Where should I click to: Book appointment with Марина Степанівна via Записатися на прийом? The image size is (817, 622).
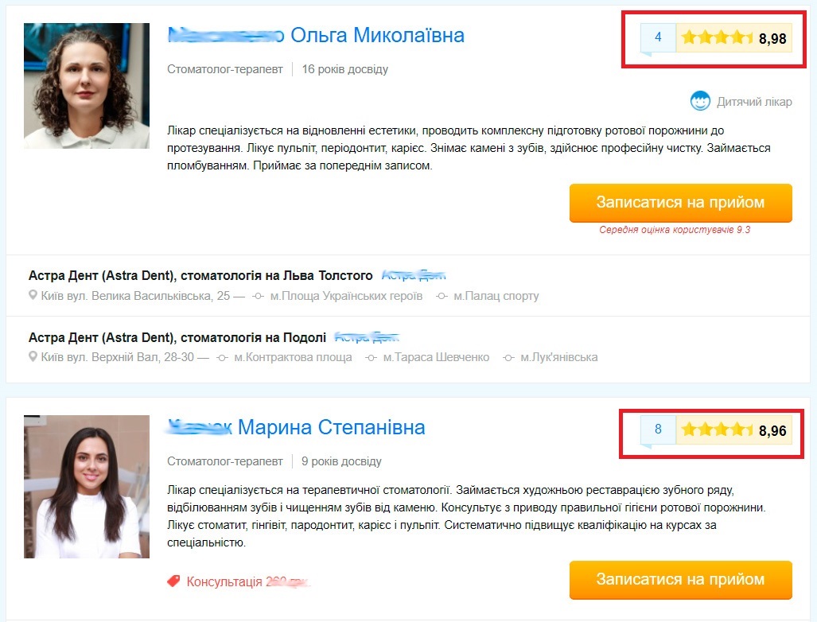680,580
